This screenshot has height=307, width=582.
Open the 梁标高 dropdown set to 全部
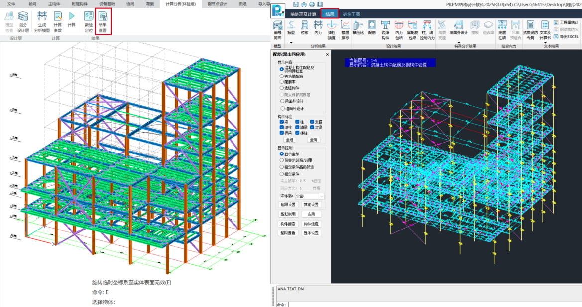(x=309, y=196)
